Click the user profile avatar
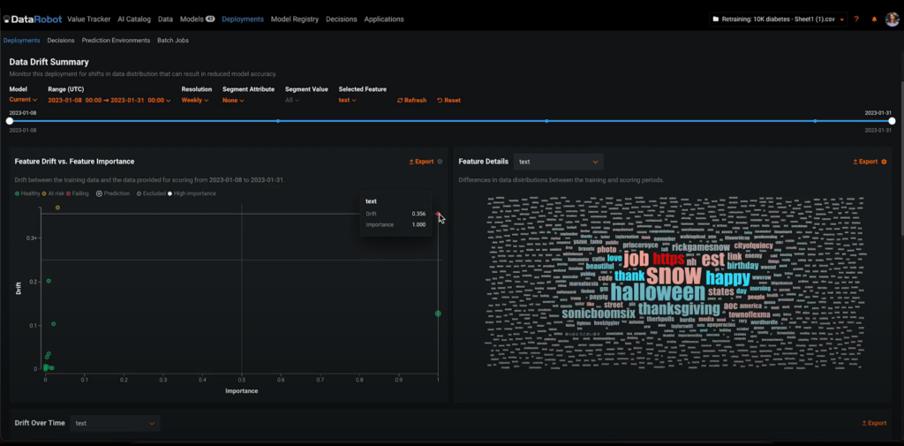The height and width of the screenshot is (446, 904). [892, 19]
